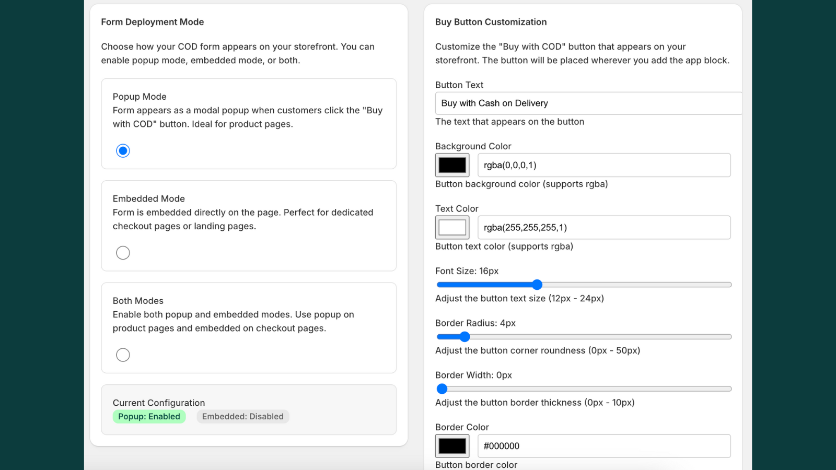
Task: Click the Embedded: Disabled status badge
Action: click(x=242, y=417)
